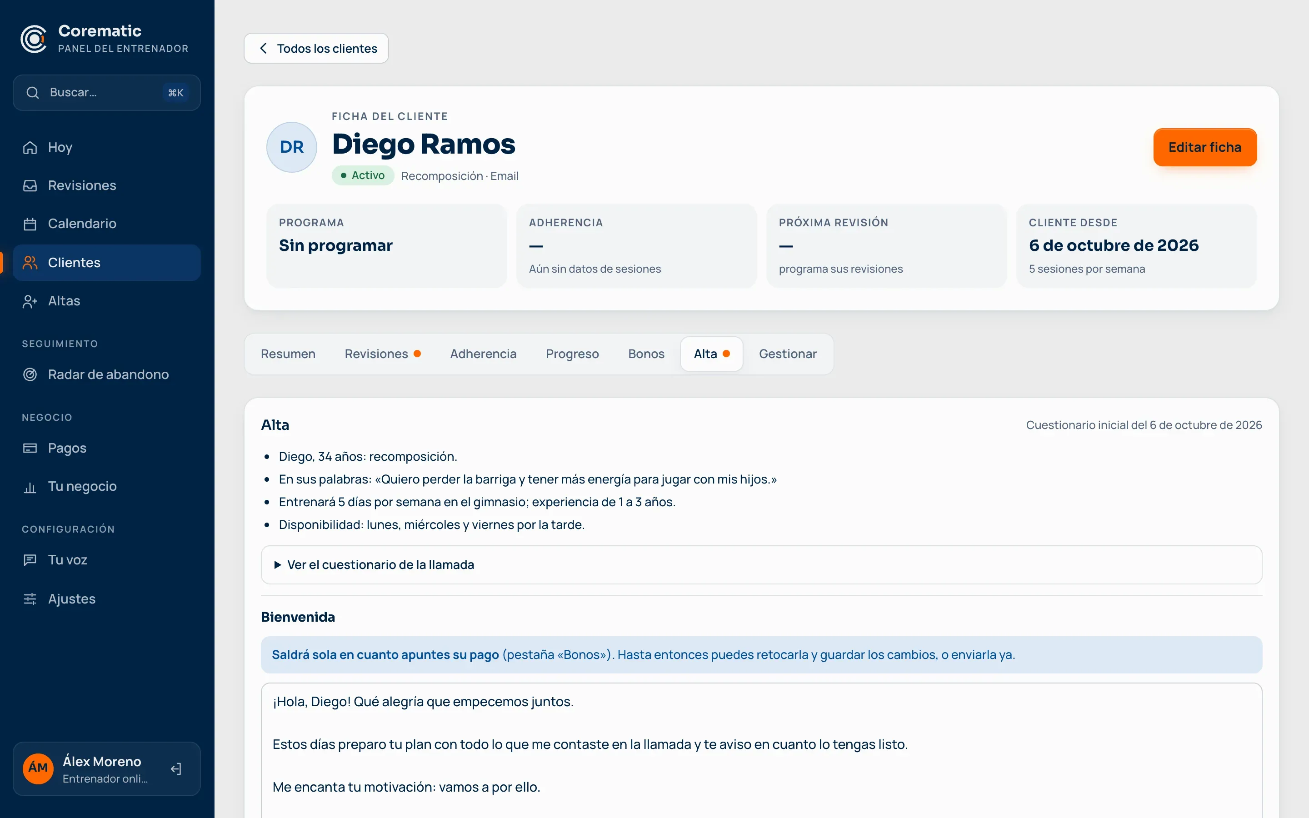Click the Cliente desde 6 de octubre card
The width and height of the screenshot is (1309, 818).
click(1136, 245)
